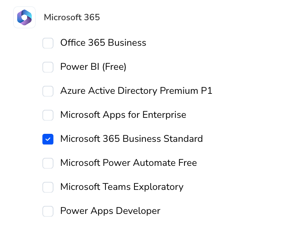Enable Microsoft Power Automate Free checkbox
Screen dimensions: 288x228
pyautogui.click(x=48, y=163)
